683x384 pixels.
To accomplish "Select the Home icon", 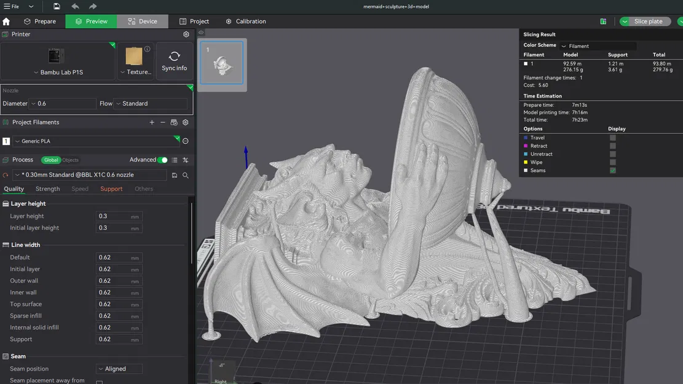I will point(6,21).
